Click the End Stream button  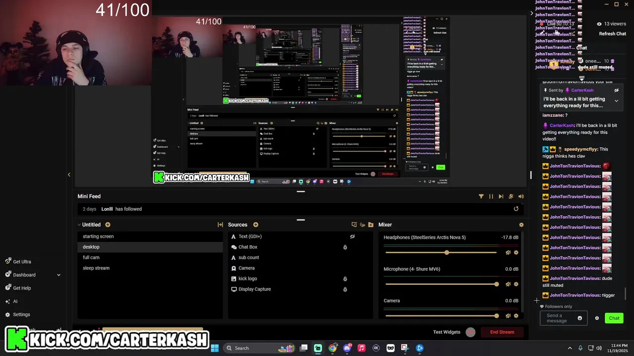(x=502, y=332)
